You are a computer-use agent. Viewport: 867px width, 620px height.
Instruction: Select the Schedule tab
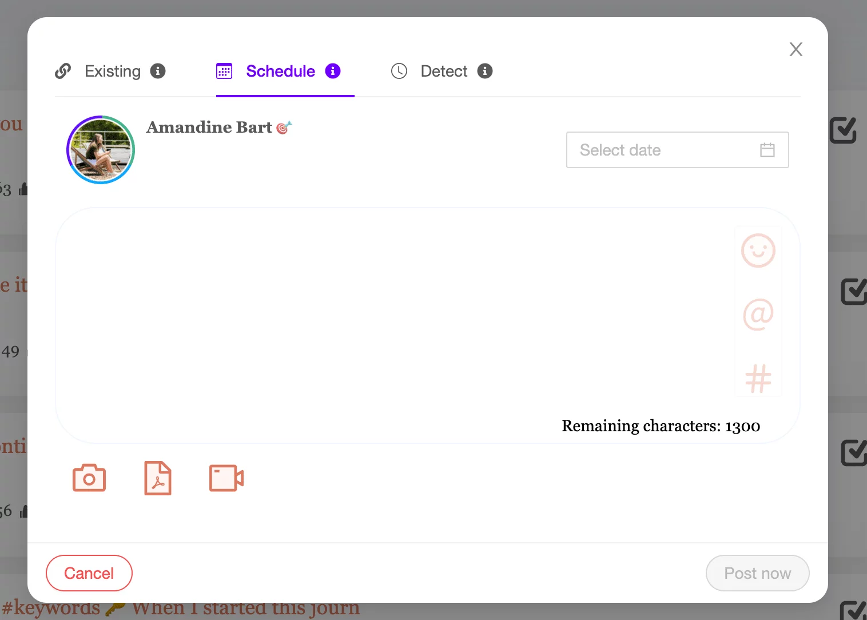(280, 71)
